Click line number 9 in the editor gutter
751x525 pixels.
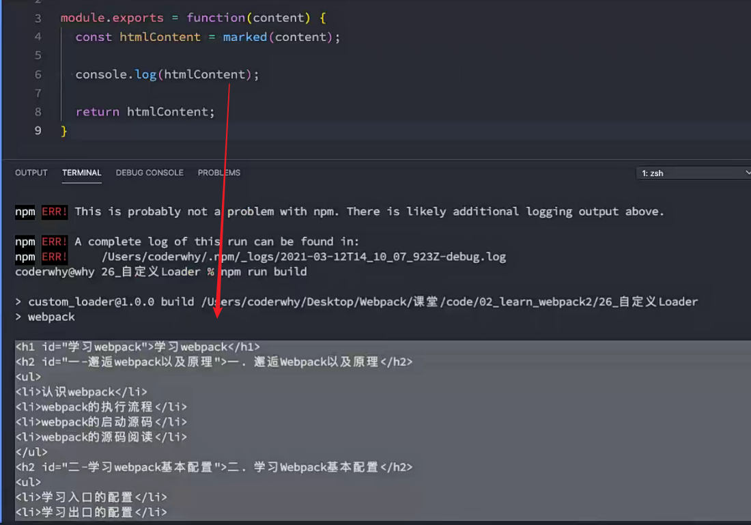click(x=38, y=130)
